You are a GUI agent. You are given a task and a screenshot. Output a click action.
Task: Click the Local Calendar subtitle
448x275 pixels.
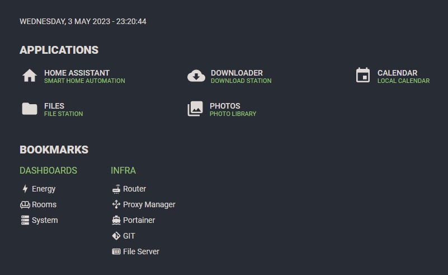403,81
